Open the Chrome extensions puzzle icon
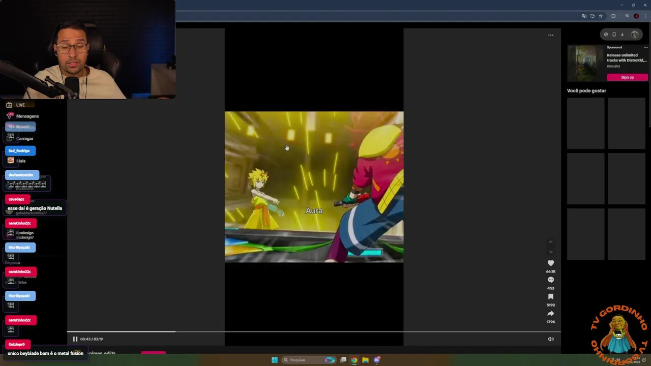Viewport: 651px width, 366px height. pyautogui.click(x=613, y=16)
